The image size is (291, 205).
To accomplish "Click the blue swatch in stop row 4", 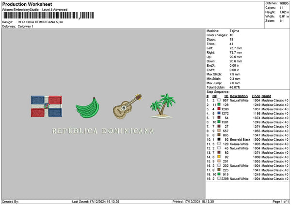I will 219,113.
